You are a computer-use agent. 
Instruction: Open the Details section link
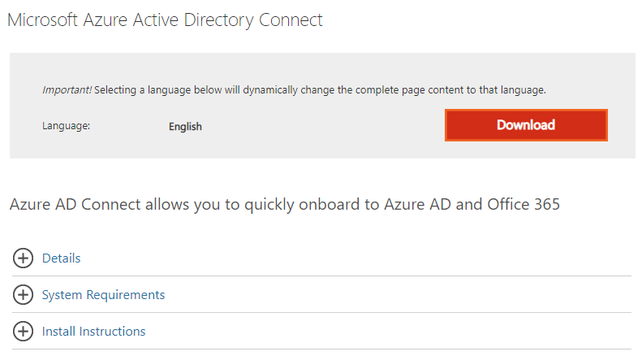(61, 258)
